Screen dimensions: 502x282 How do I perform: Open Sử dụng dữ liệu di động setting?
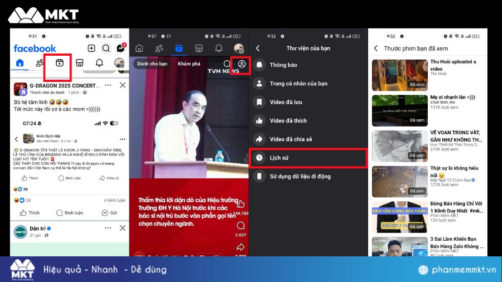[308, 176]
